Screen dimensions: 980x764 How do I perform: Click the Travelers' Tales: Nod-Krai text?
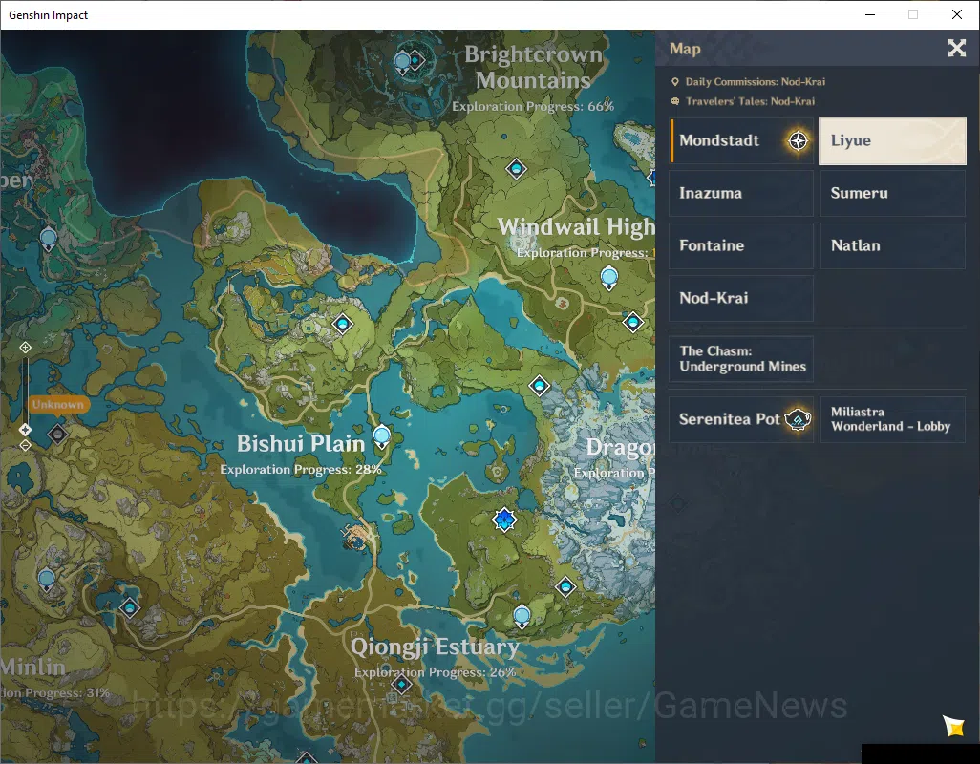(750, 101)
